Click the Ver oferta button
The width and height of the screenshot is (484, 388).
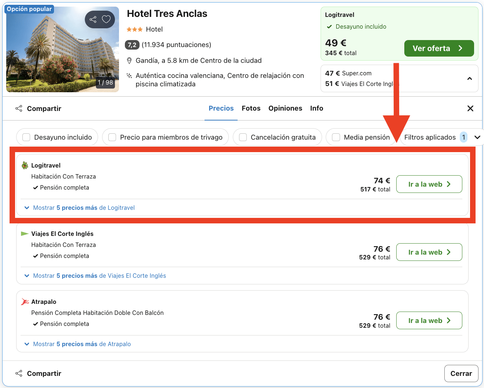click(x=439, y=48)
